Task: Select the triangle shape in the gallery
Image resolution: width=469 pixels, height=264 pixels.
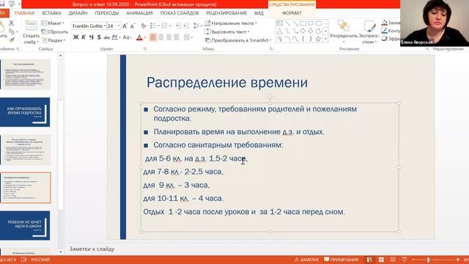Action: 279,31
